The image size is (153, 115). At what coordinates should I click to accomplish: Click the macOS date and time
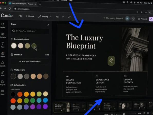coord(148,3)
